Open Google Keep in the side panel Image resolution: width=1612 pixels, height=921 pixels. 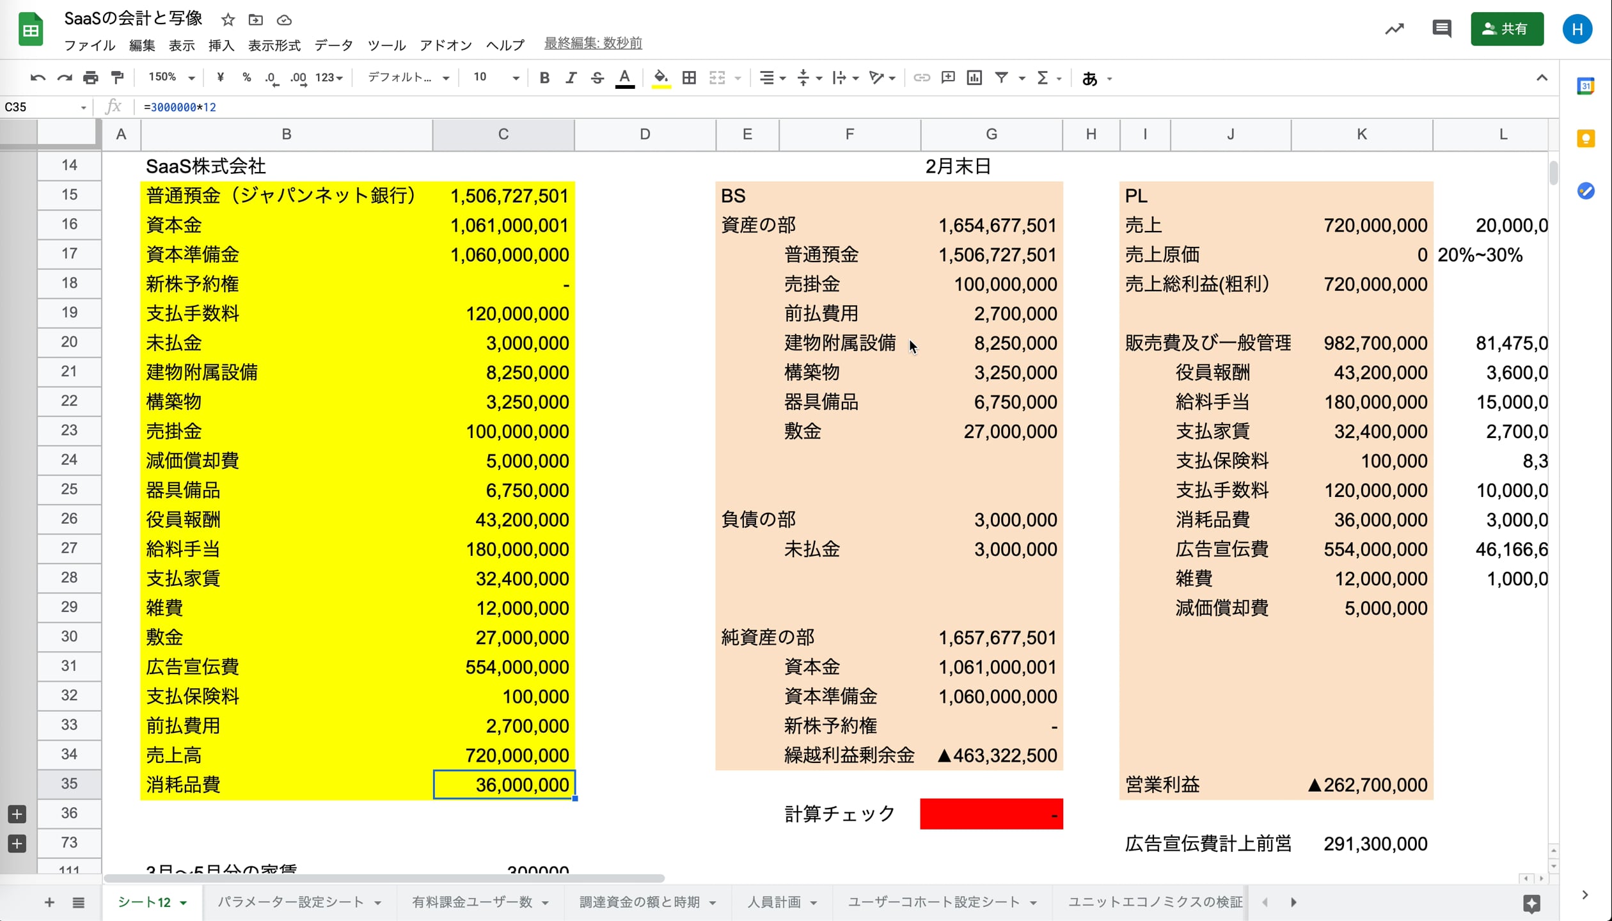tap(1585, 139)
